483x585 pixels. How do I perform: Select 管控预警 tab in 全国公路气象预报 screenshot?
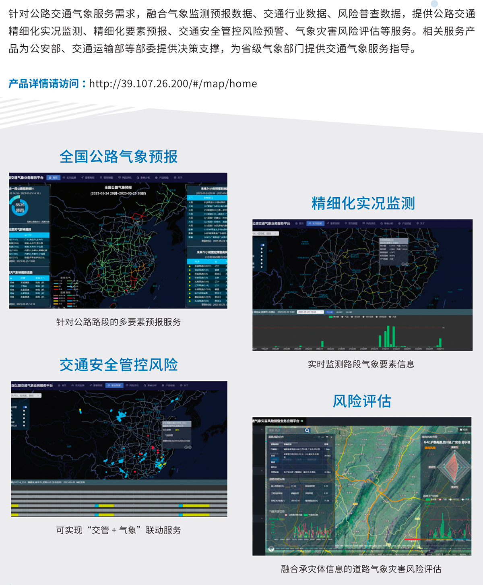(107, 178)
